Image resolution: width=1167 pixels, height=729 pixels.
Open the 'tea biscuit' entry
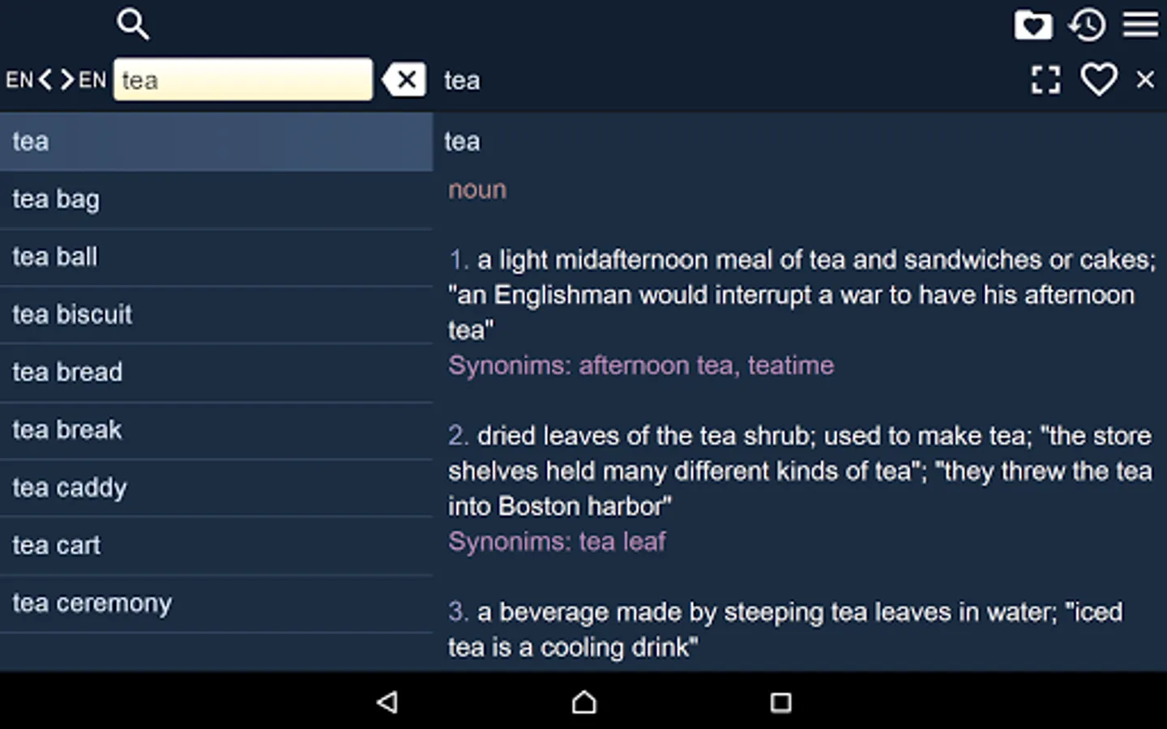tap(216, 314)
